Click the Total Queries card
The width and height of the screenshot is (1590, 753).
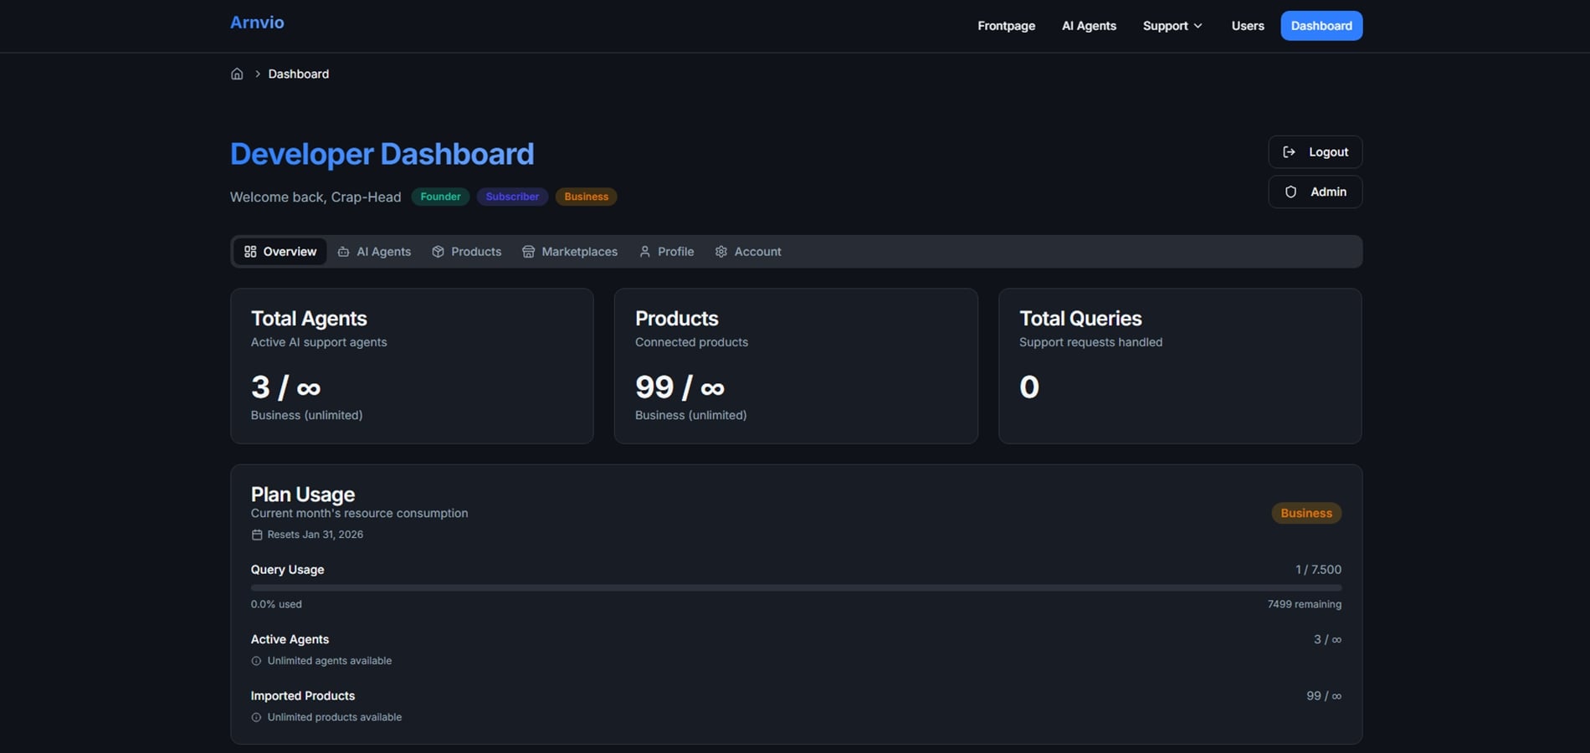point(1180,366)
